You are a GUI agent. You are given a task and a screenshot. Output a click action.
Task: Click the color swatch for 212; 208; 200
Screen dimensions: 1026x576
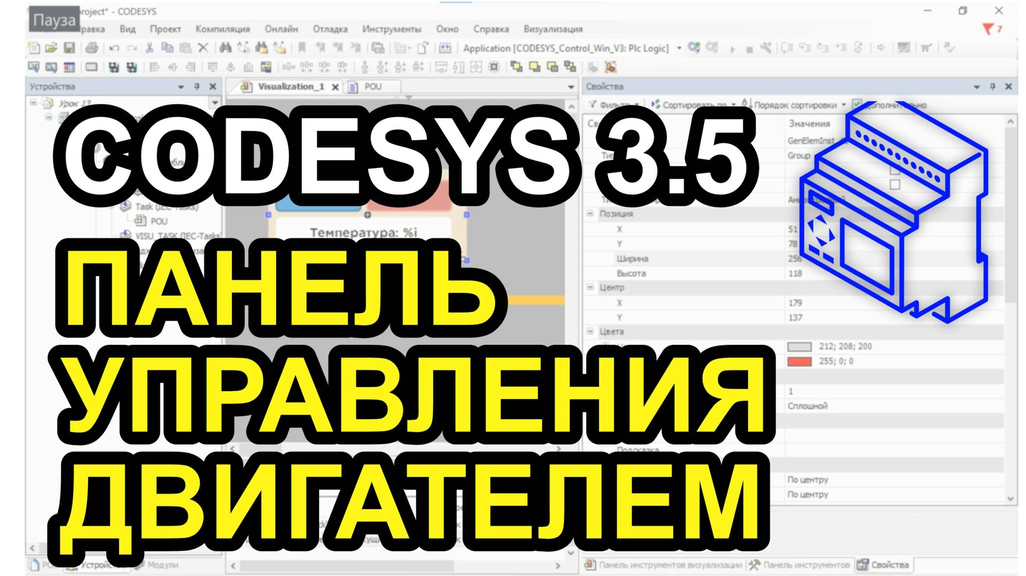pyautogui.click(x=799, y=346)
